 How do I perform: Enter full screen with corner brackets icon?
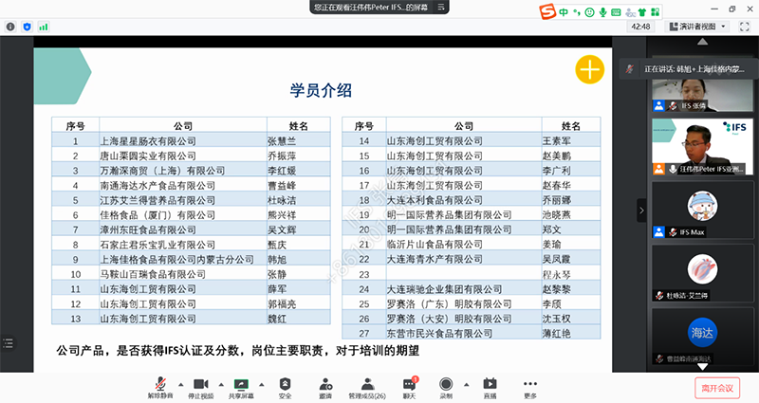[x=745, y=27]
